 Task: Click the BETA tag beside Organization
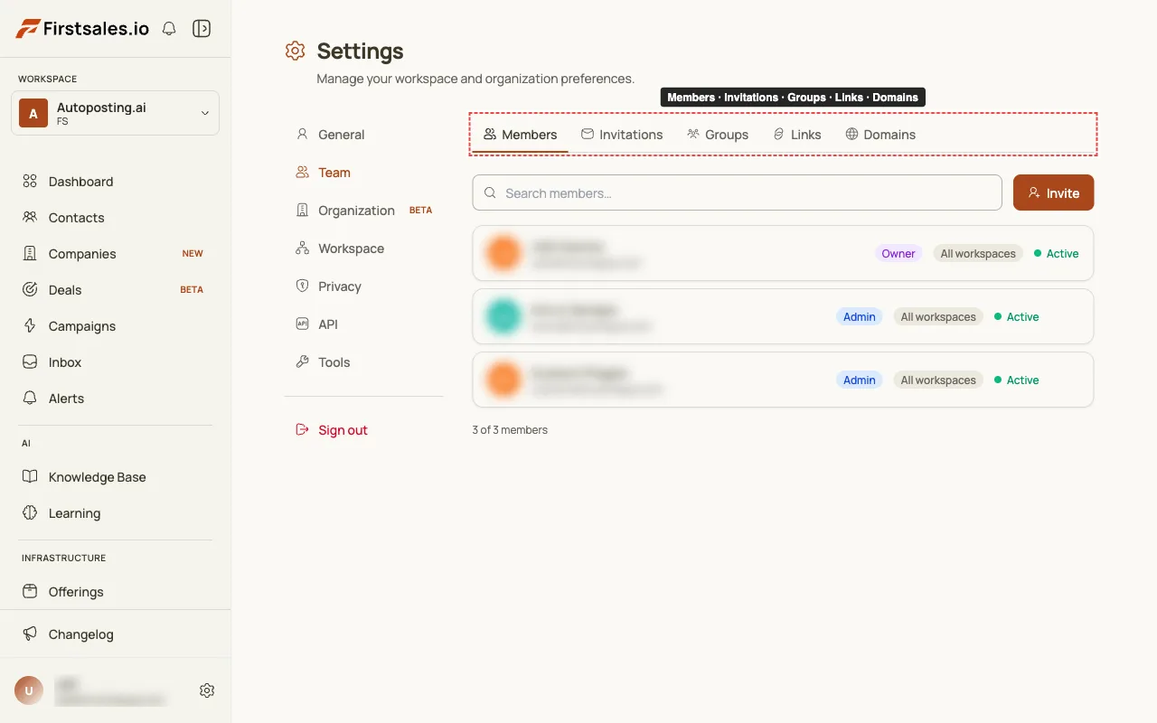(421, 211)
